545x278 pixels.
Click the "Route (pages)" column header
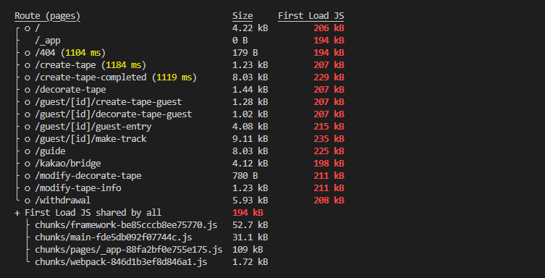click(x=47, y=16)
